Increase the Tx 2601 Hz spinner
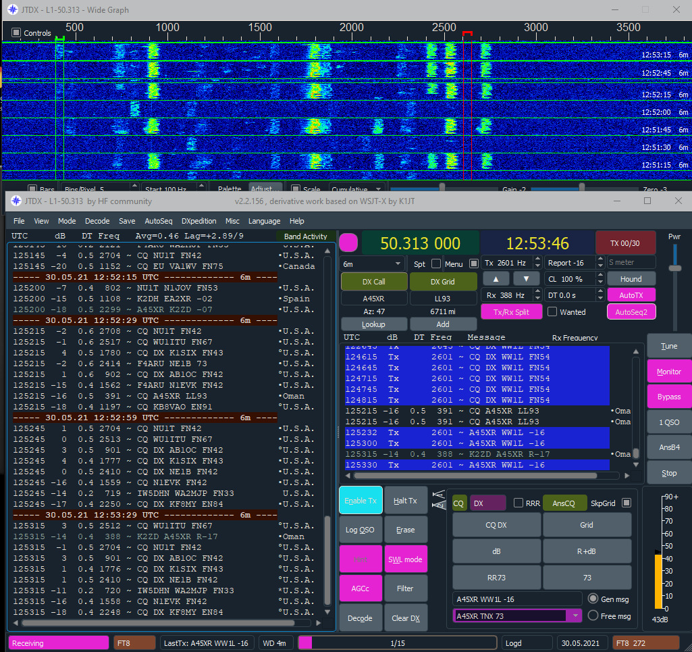 coord(537,259)
